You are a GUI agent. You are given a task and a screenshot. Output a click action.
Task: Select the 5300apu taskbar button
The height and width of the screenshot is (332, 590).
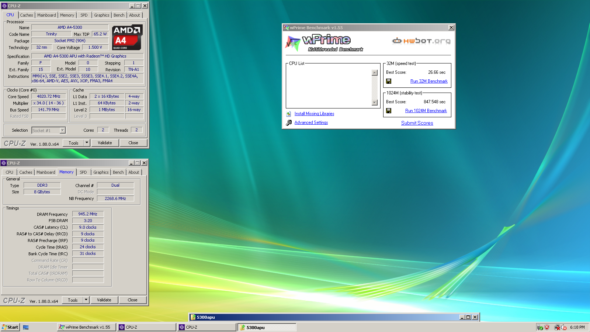[x=267, y=327]
